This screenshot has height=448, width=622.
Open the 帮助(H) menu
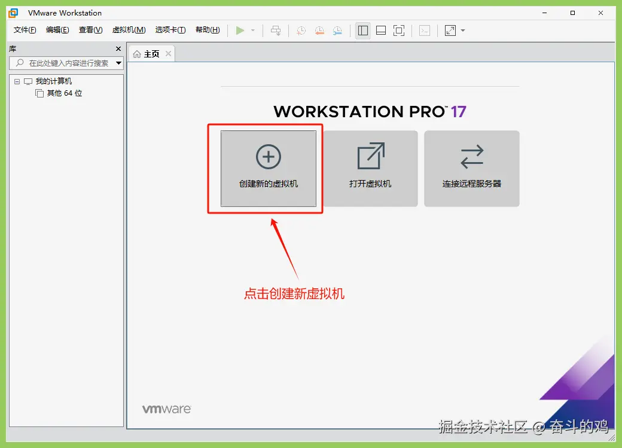208,30
